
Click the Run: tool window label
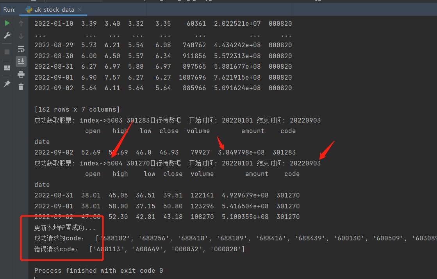[x=9, y=9]
